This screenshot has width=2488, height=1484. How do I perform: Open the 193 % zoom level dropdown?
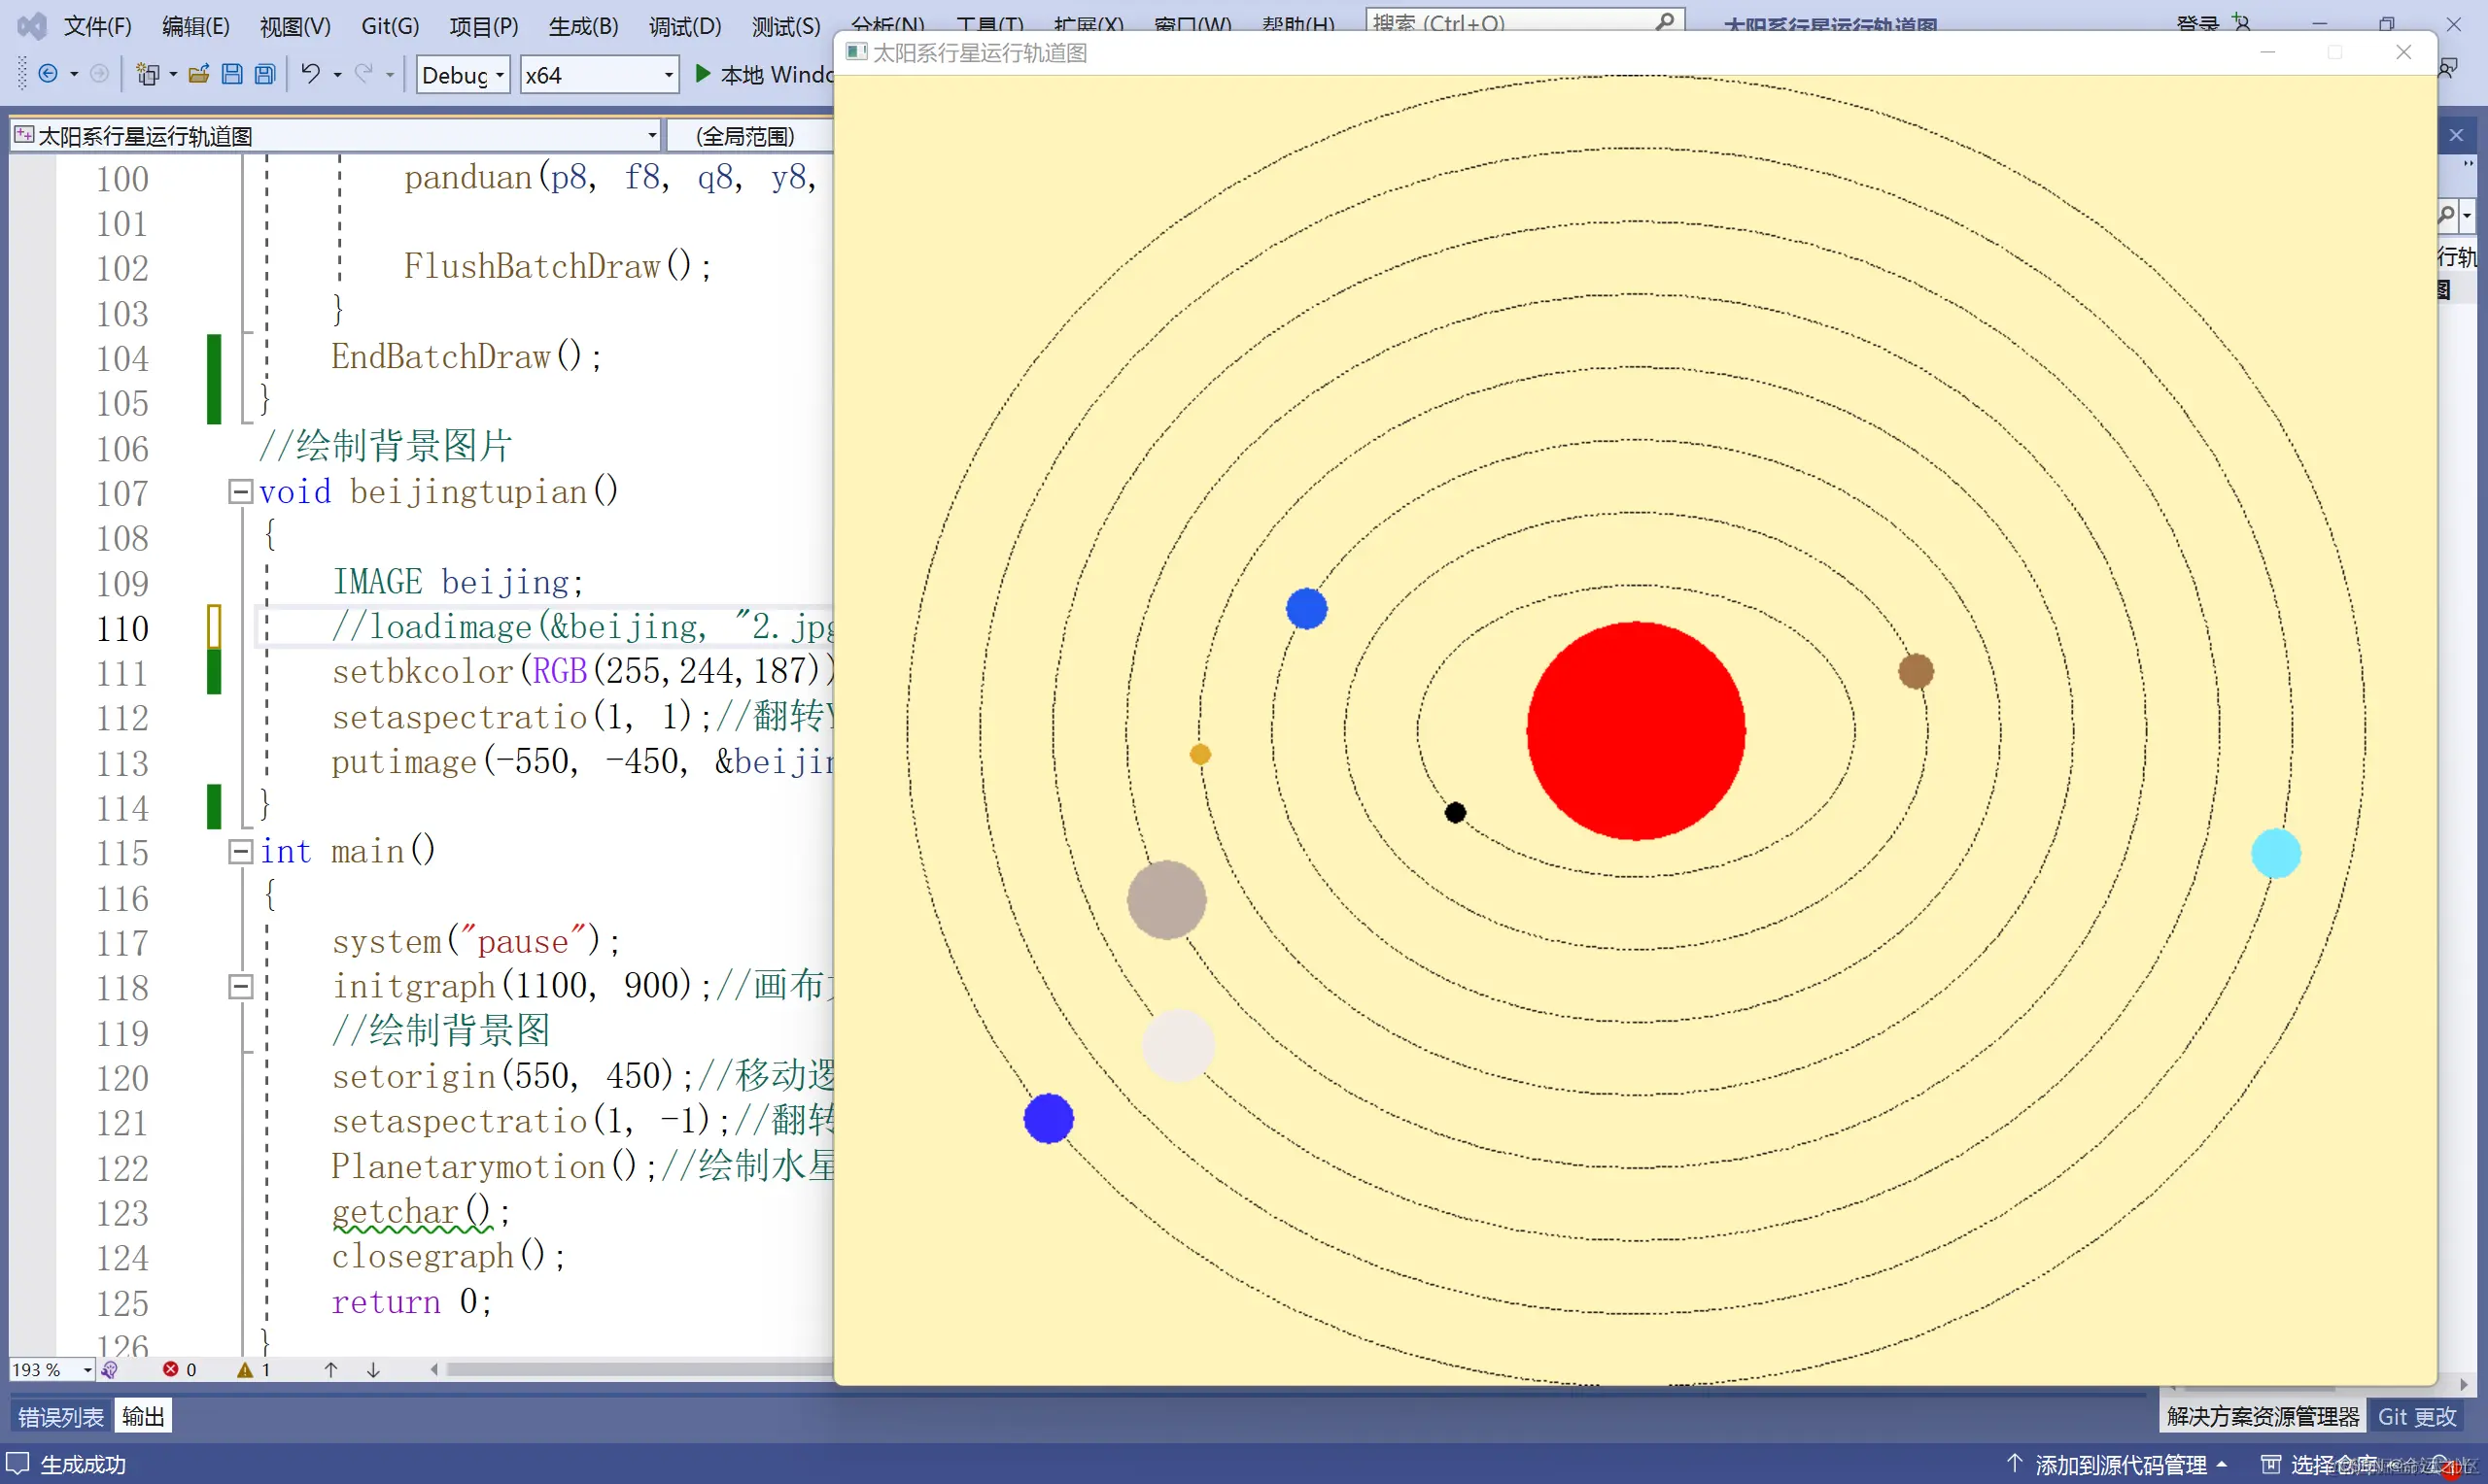88,1370
